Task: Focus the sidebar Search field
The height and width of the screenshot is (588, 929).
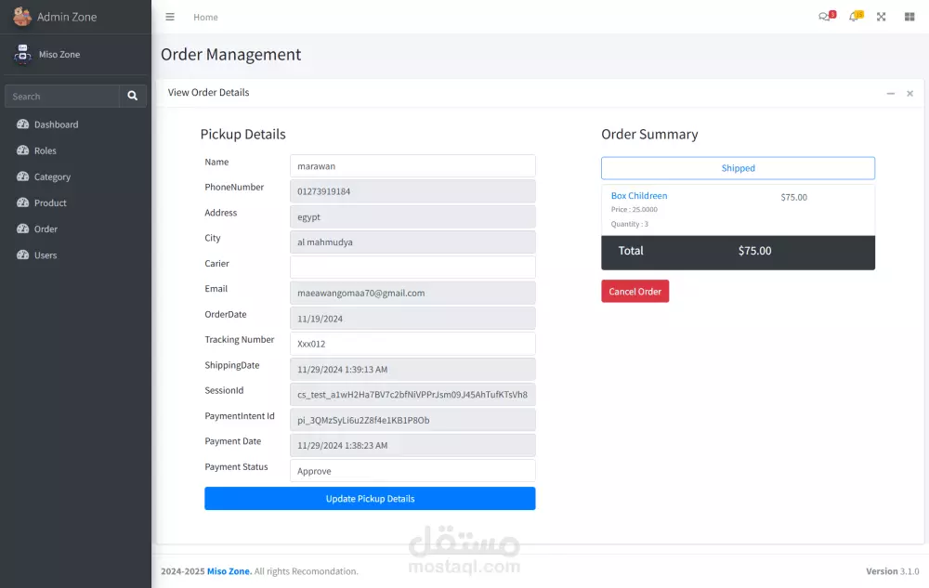Action: [61, 96]
